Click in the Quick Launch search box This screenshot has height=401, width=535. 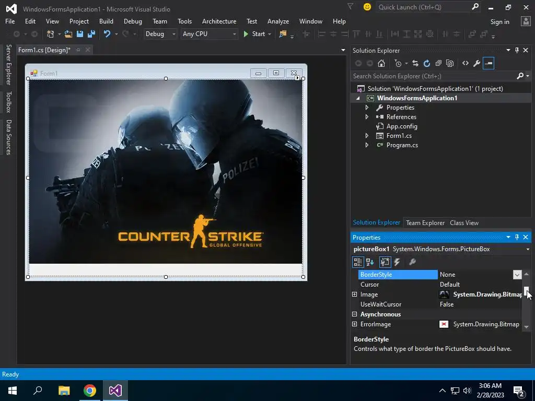[x=424, y=7]
